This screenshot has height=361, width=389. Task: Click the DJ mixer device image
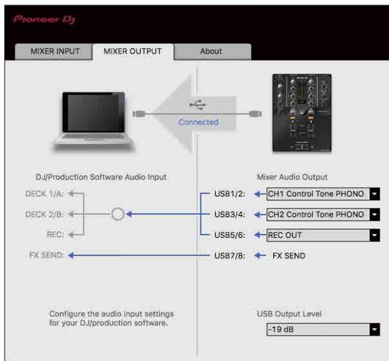click(302, 112)
